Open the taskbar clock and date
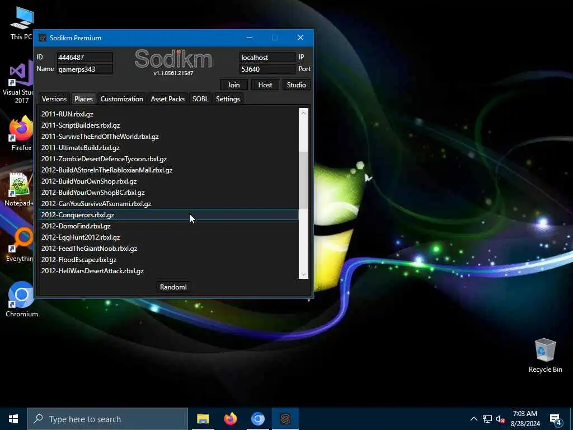 525,419
